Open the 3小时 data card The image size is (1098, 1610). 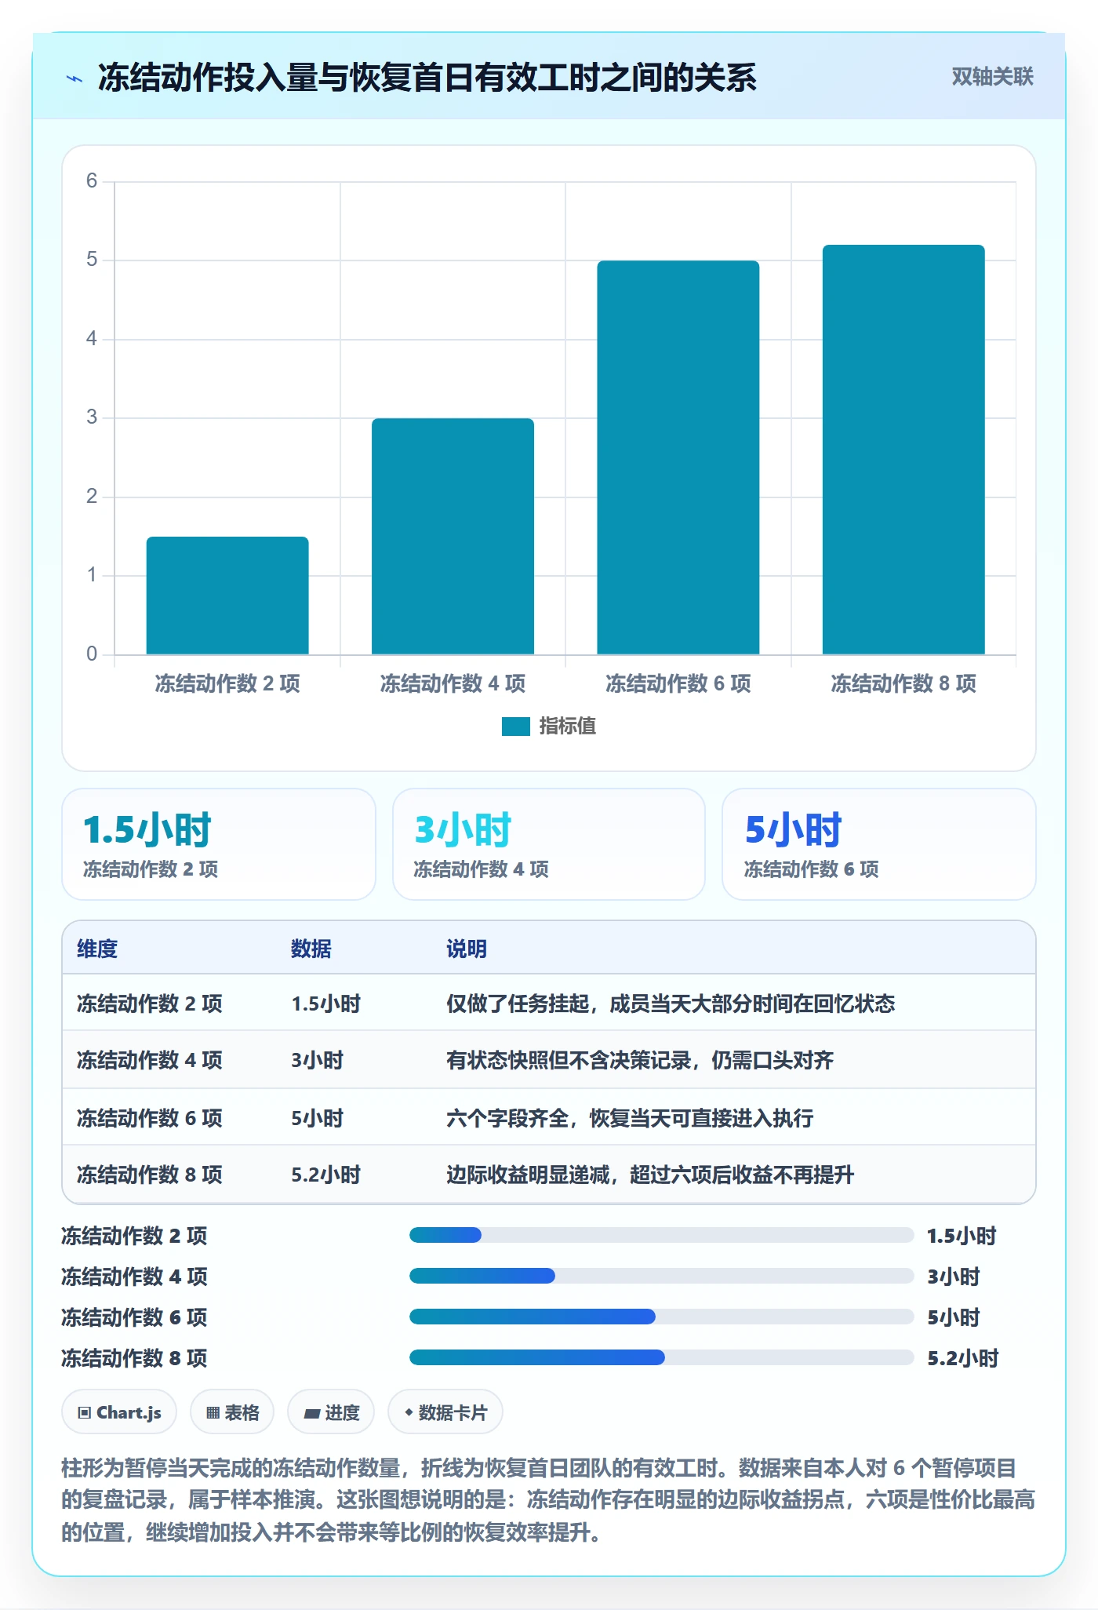(549, 844)
